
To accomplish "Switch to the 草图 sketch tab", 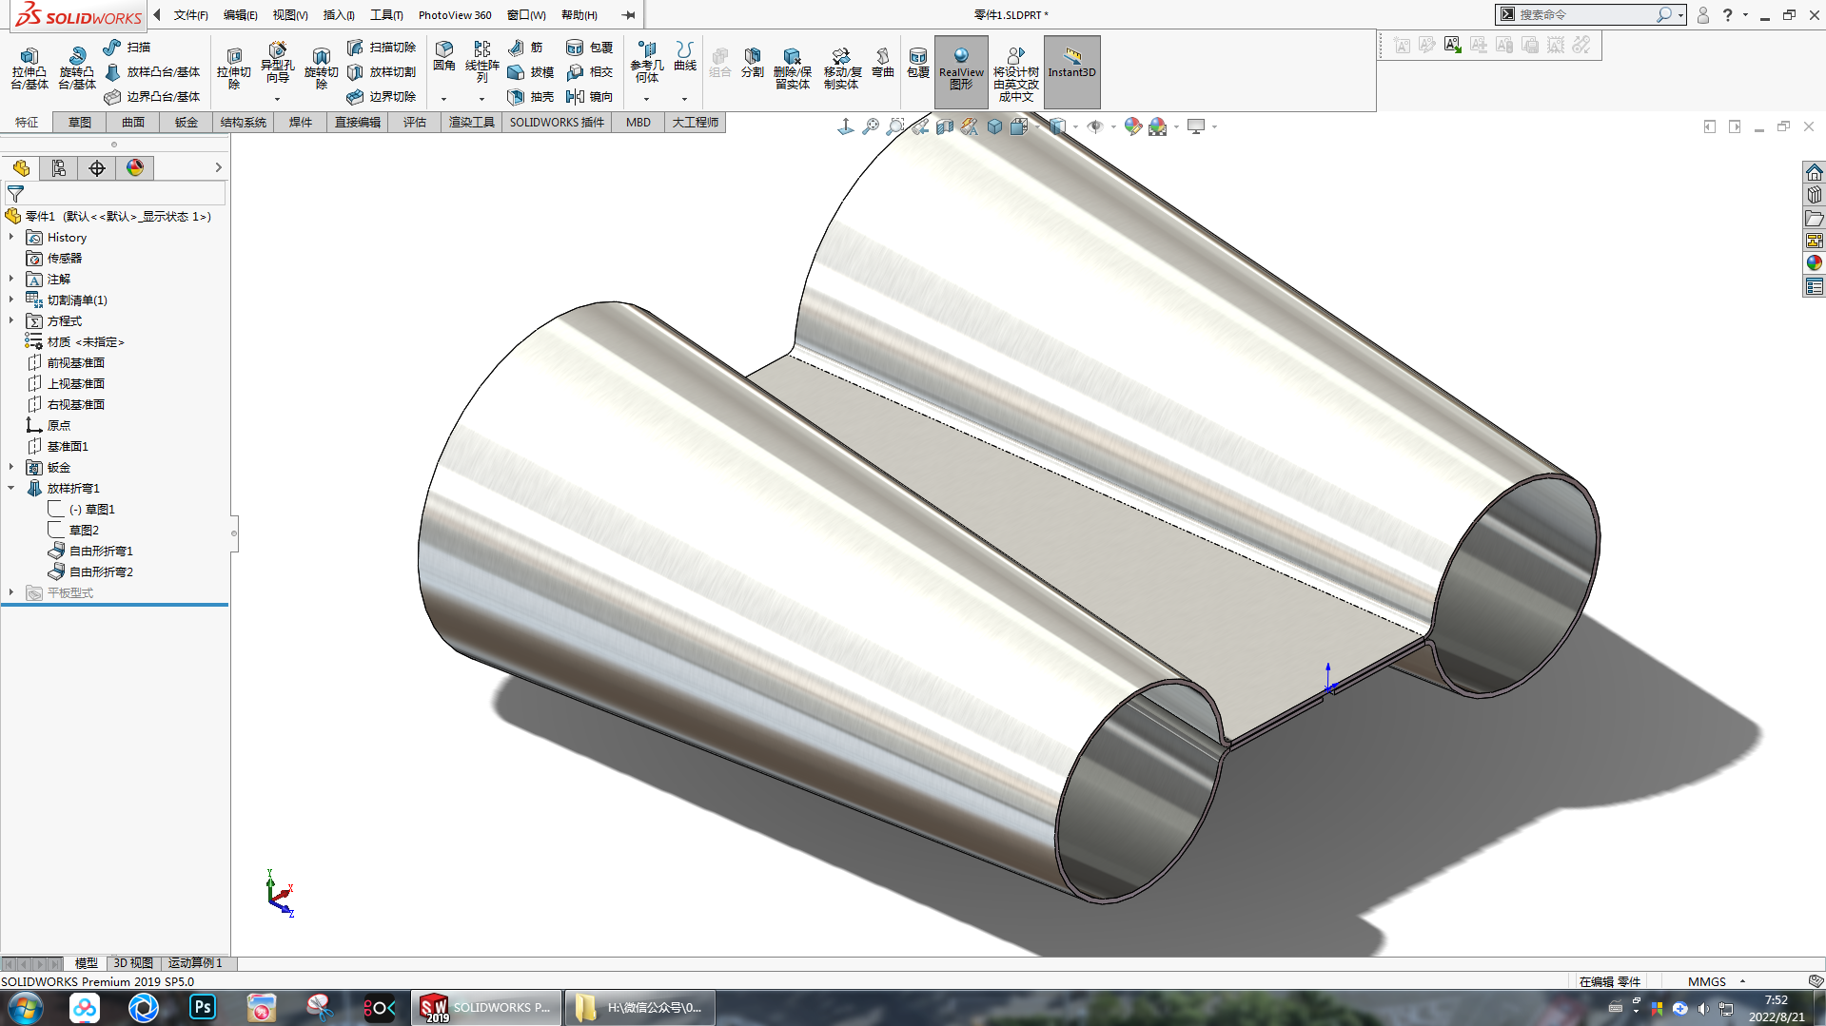I will [x=80, y=123].
